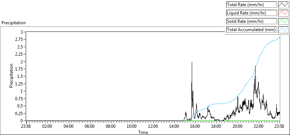This screenshot has height=135, width=290.
Task: Click the 20:00 time axis label
Action: (237, 127)
